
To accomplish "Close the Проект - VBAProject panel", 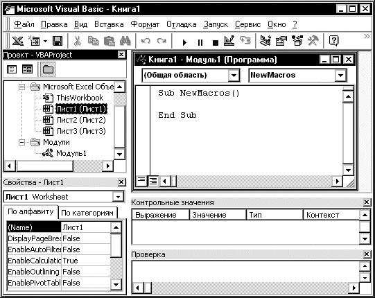I will pyautogui.click(x=121, y=55).
